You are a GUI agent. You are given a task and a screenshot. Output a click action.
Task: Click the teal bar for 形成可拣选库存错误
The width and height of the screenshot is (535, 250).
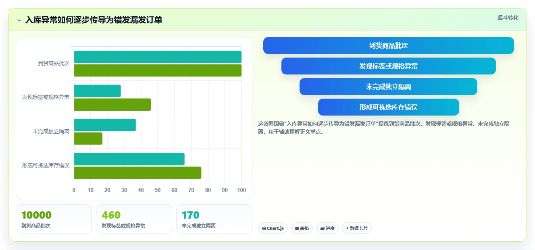[129, 159]
